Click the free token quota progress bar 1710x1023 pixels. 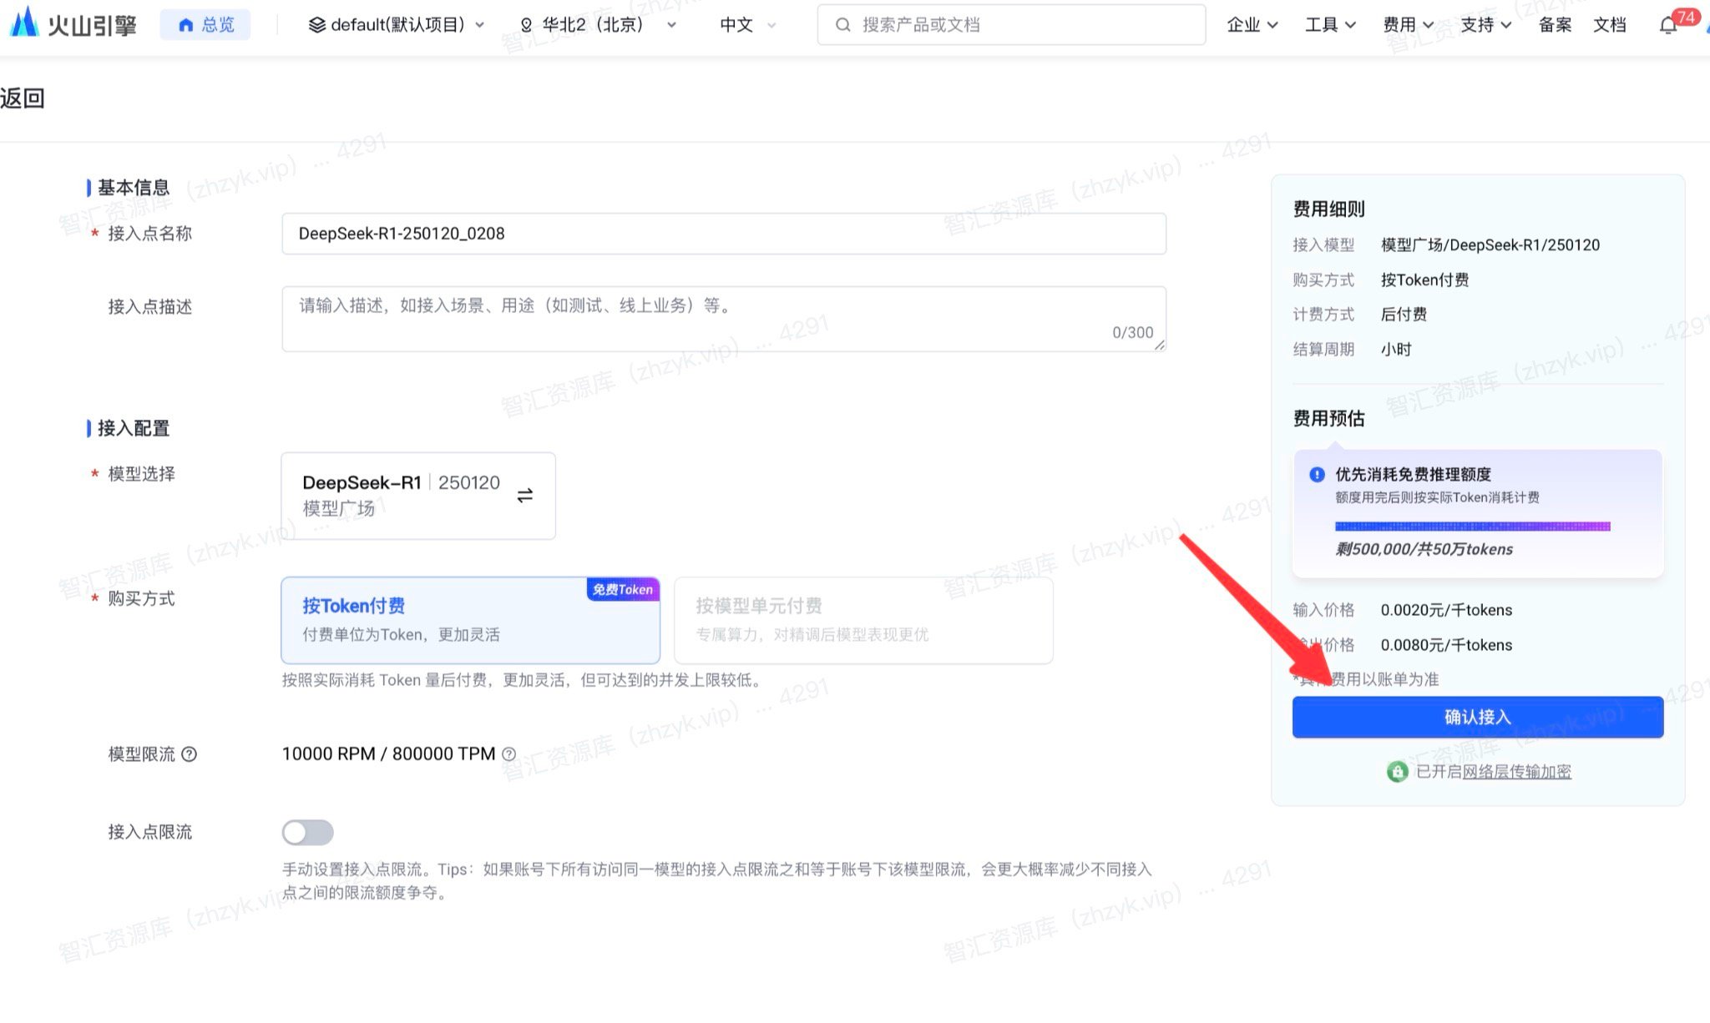(1472, 527)
